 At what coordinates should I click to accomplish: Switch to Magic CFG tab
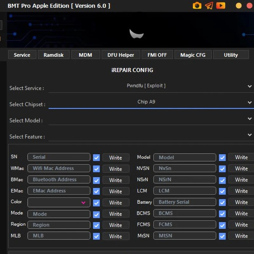(x=193, y=55)
